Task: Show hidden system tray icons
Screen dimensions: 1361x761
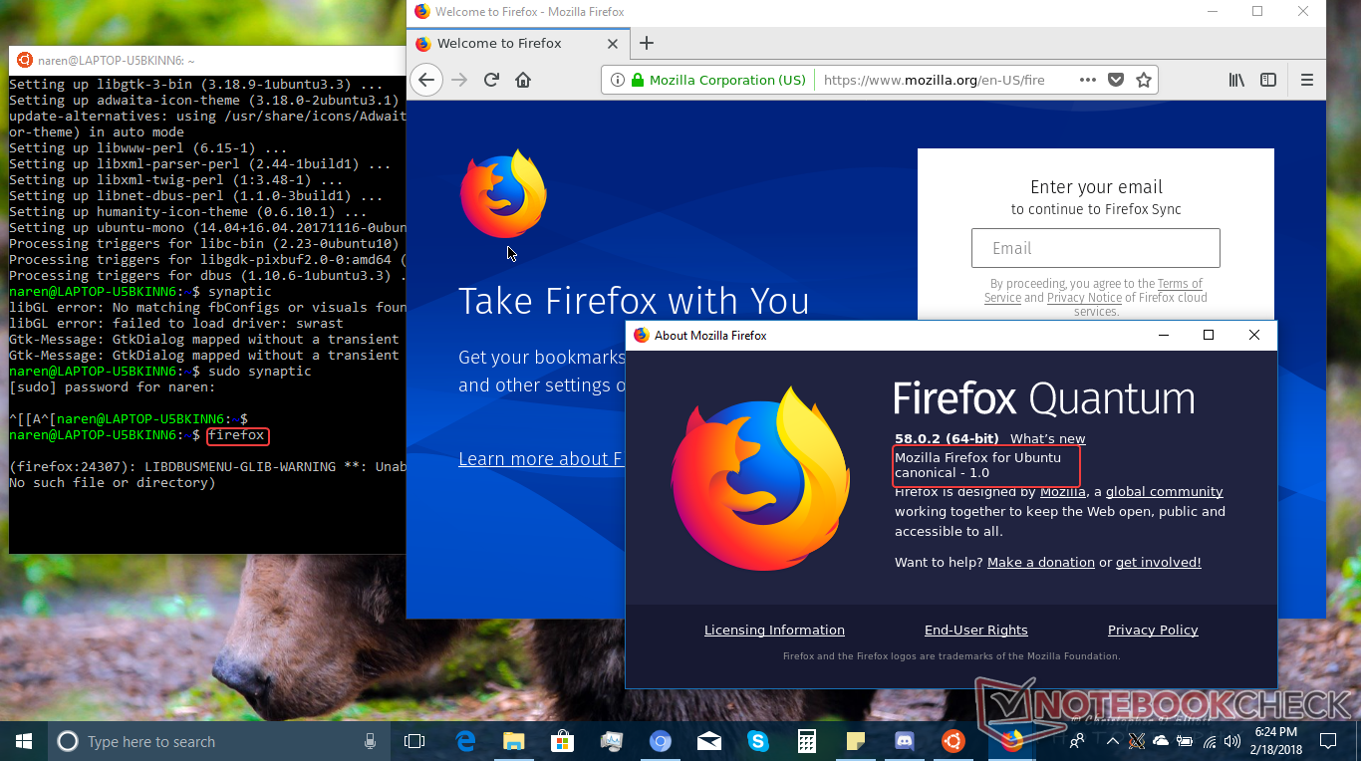Action: click(x=1111, y=741)
